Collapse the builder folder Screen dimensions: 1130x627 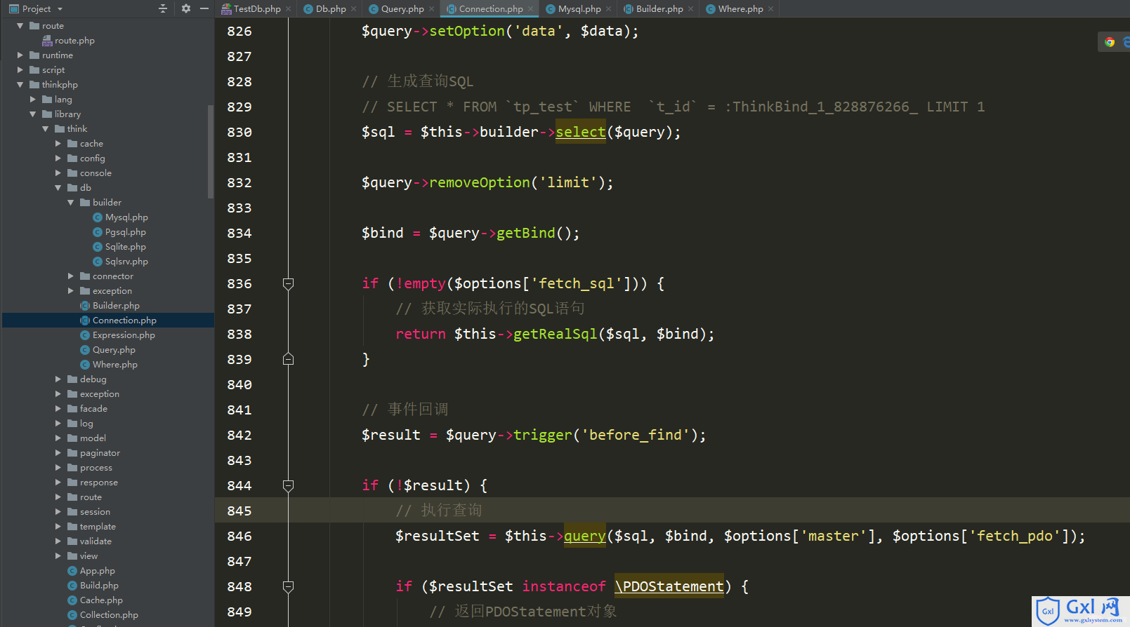click(x=71, y=202)
